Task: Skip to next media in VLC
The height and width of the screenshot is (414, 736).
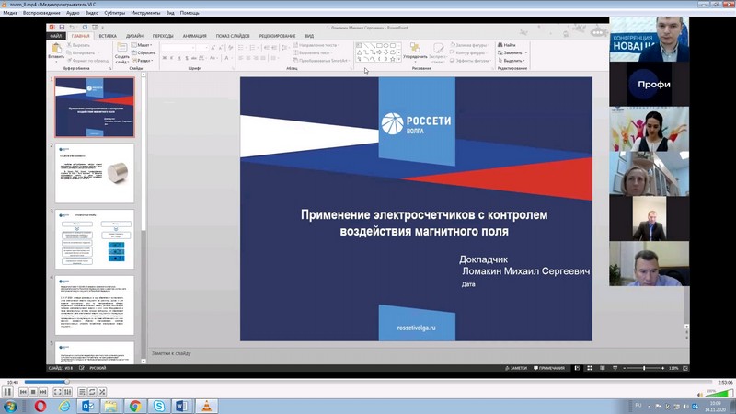Action: (42, 392)
